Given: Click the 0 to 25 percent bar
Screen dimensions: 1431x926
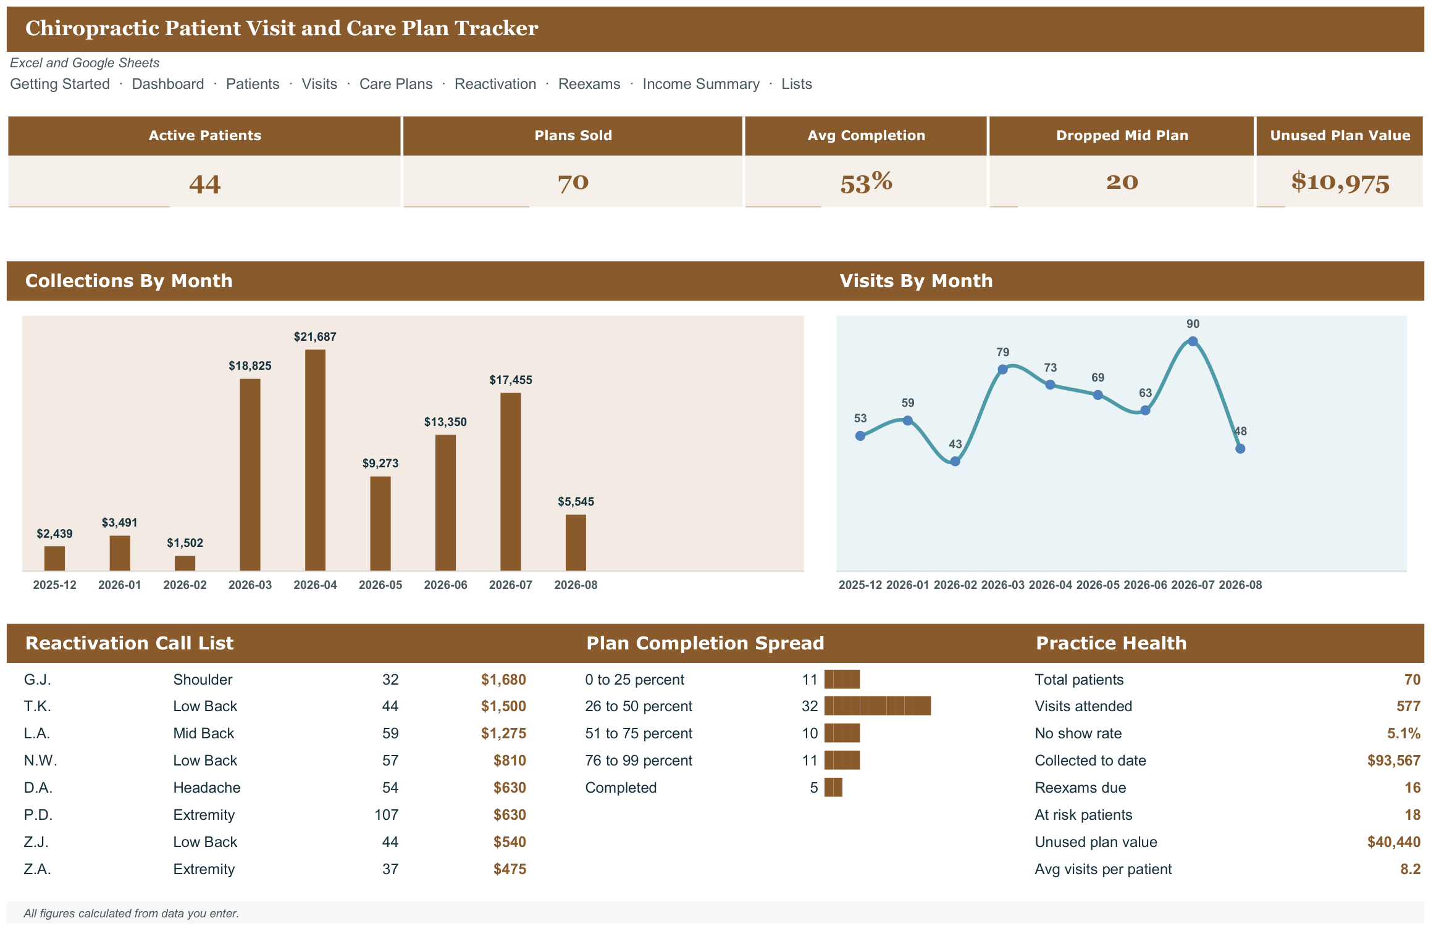Looking at the screenshot, I should (x=842, y=679).
